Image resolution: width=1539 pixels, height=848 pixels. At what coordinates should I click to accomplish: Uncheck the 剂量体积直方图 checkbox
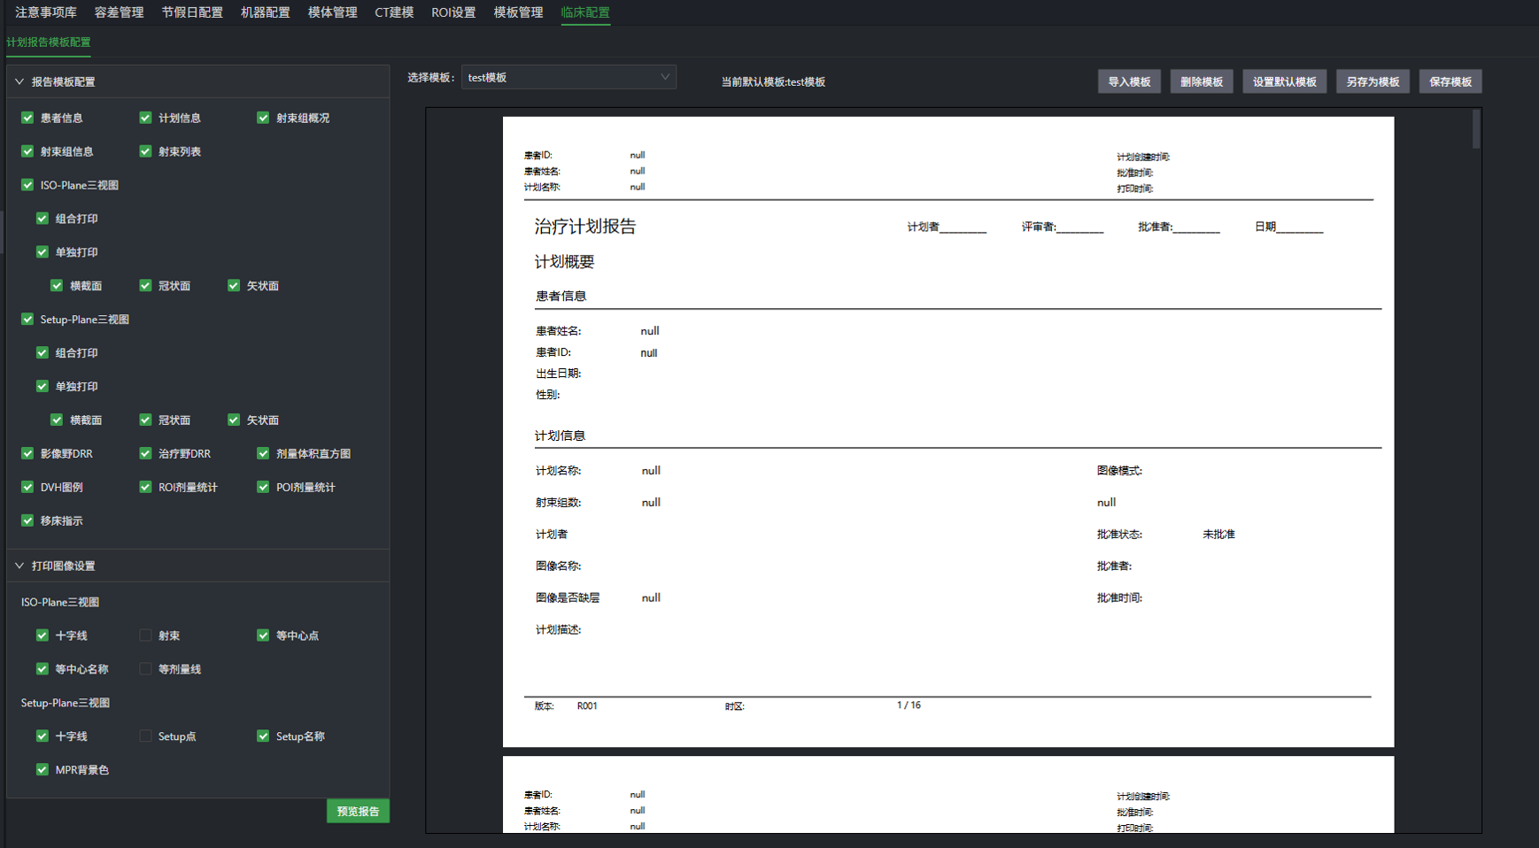tap(263, 453)
